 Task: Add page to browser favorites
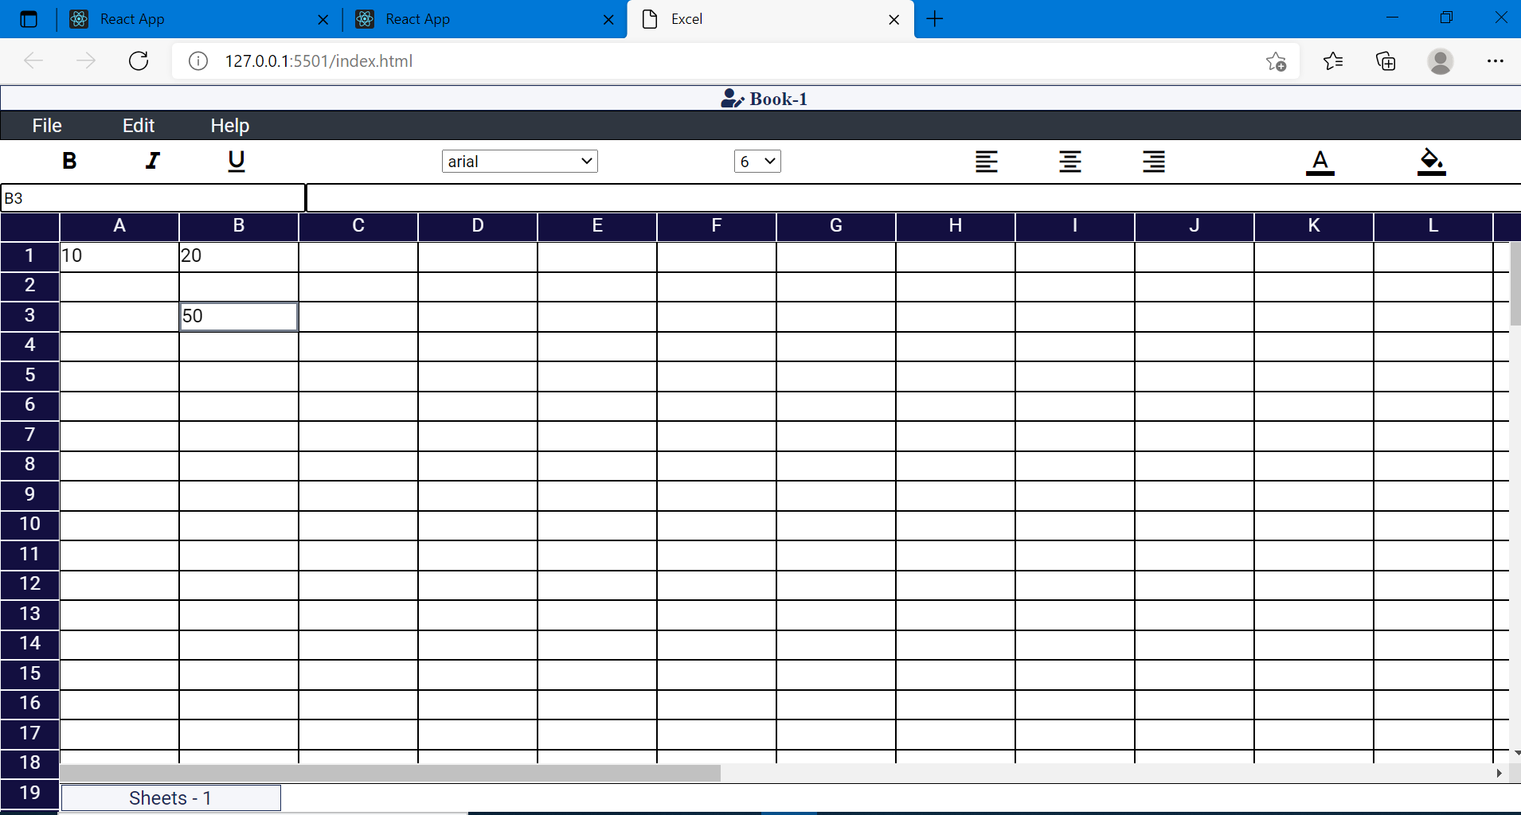coord(1276,61)
